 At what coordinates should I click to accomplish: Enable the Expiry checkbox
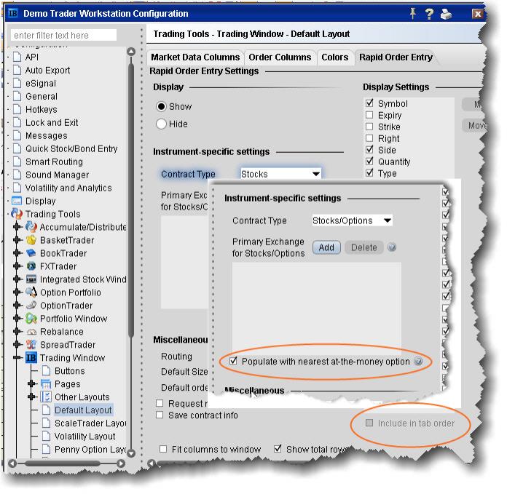click(369, 115)
